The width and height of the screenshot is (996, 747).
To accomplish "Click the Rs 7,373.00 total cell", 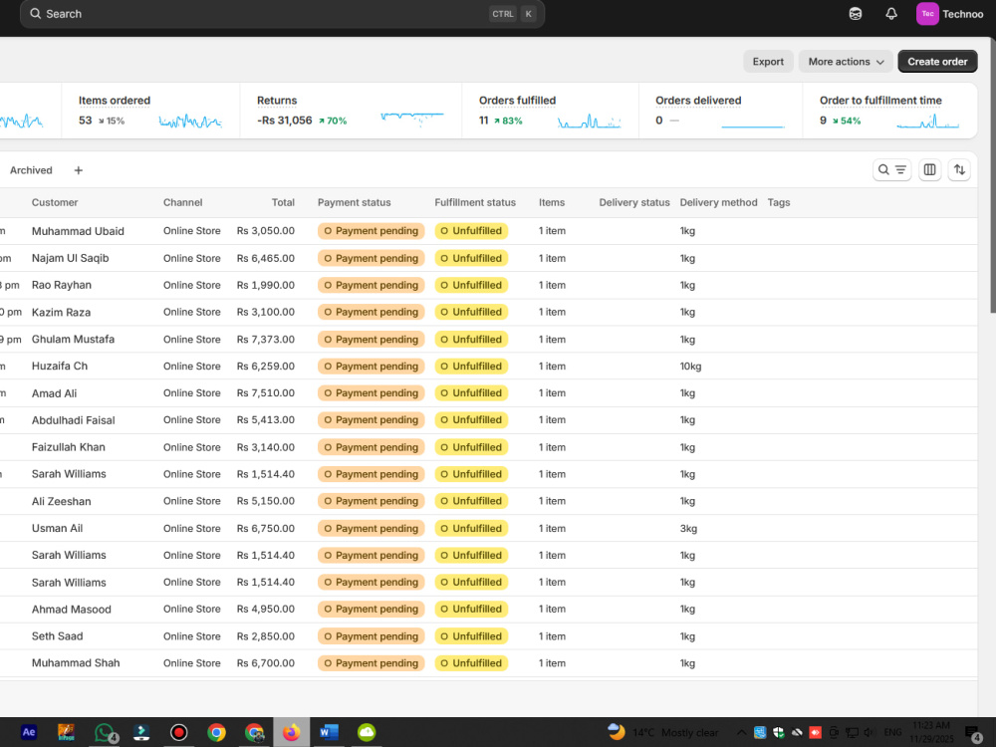I will pos(266,340).
